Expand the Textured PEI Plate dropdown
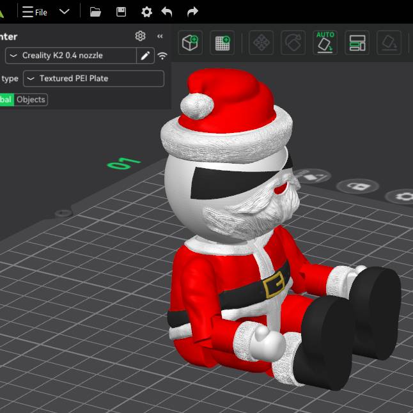This screenshot has width=413, height=413. [93, 79]
